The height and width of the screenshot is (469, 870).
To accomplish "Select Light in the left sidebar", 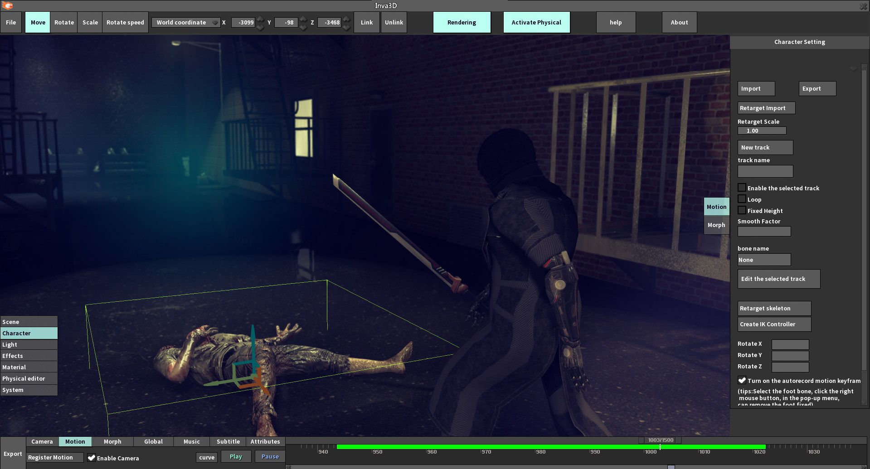I will point(29,344).
